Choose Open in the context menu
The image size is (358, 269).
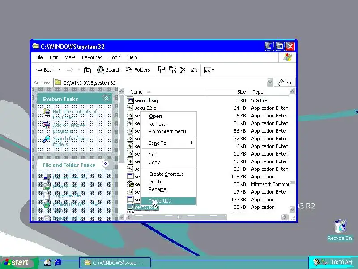(169, 116)
